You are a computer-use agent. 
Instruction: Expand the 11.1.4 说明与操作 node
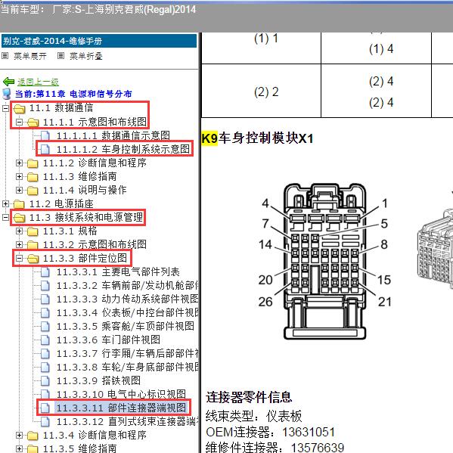click(x=19, y=190)
